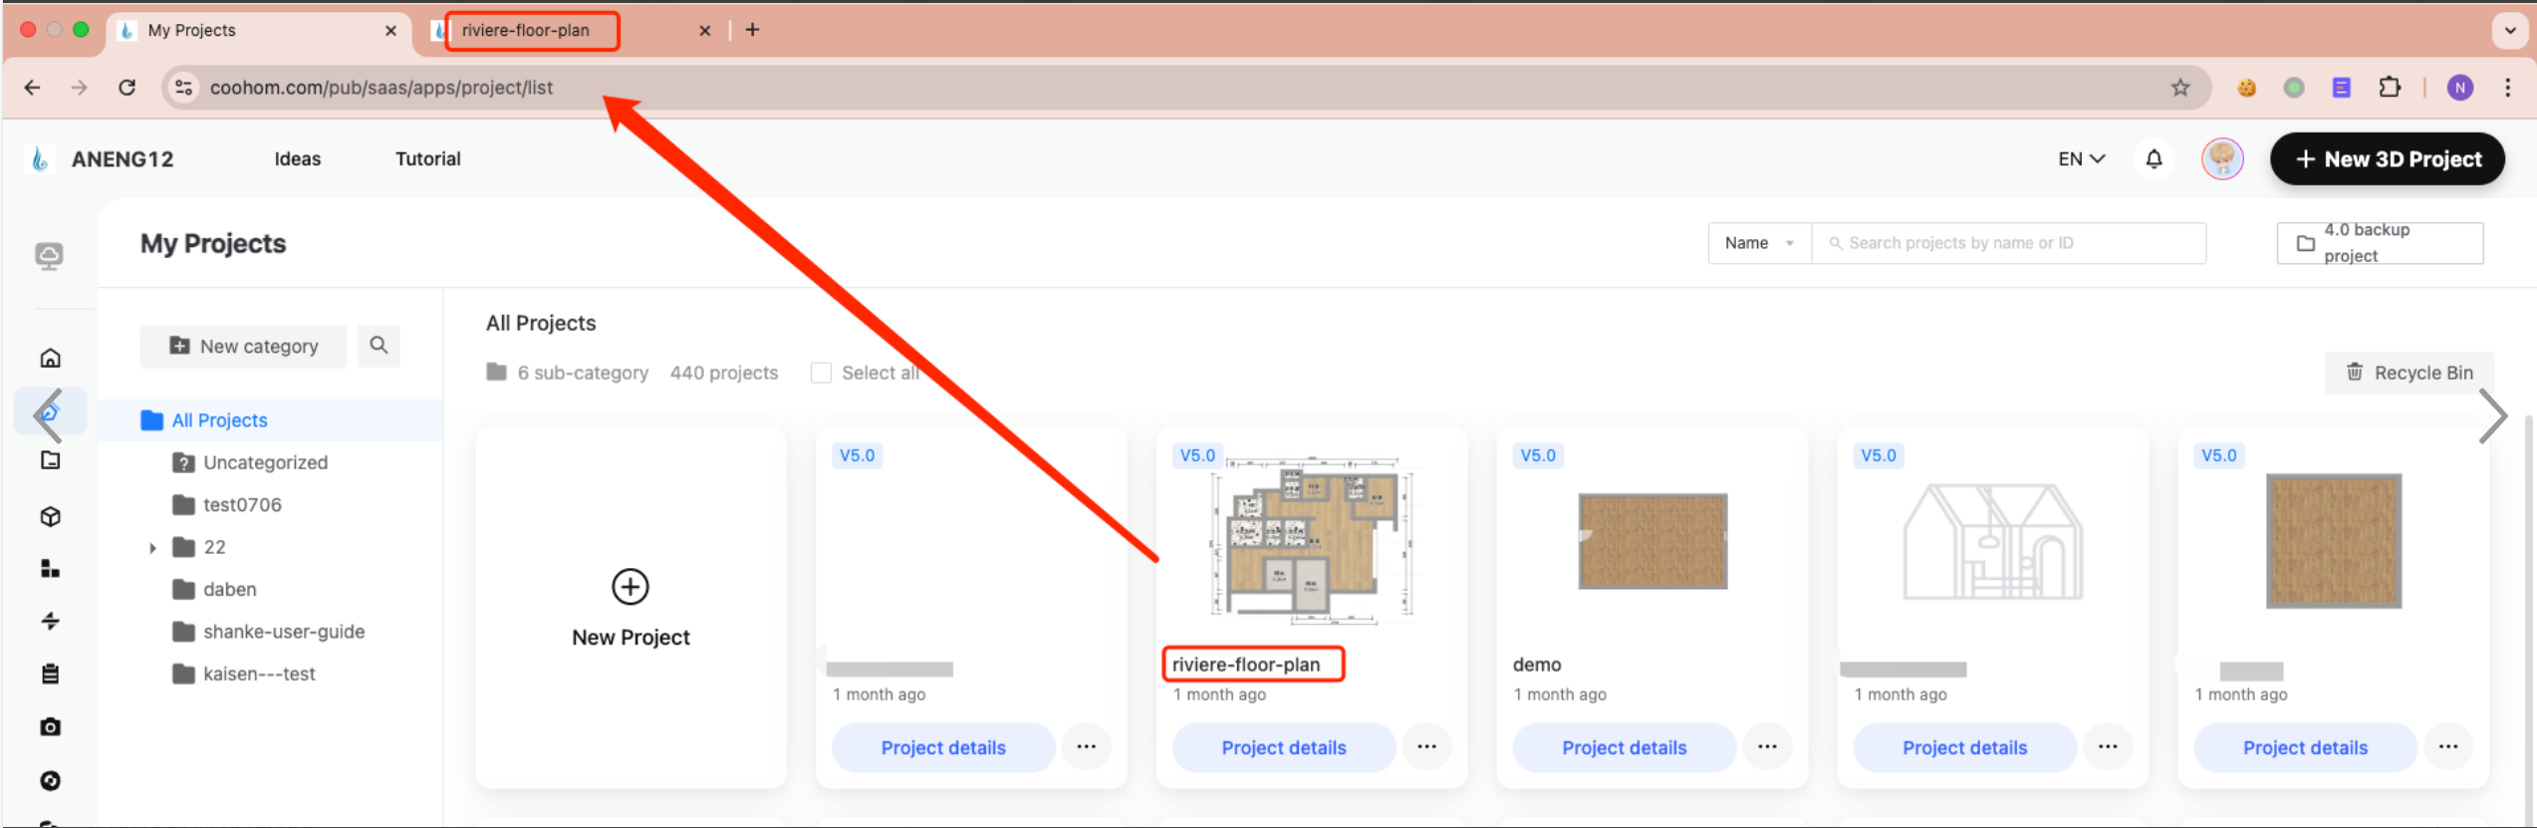Image resolution: width=2537 pixels, height=828 pixels.
Task: Open the user avatar in the app header
Action: point(2221,159)
